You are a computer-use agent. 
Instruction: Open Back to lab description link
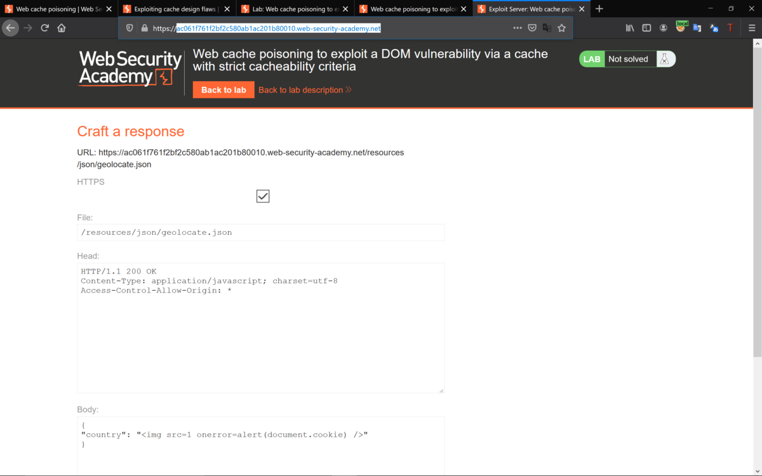tap(305, 90)
